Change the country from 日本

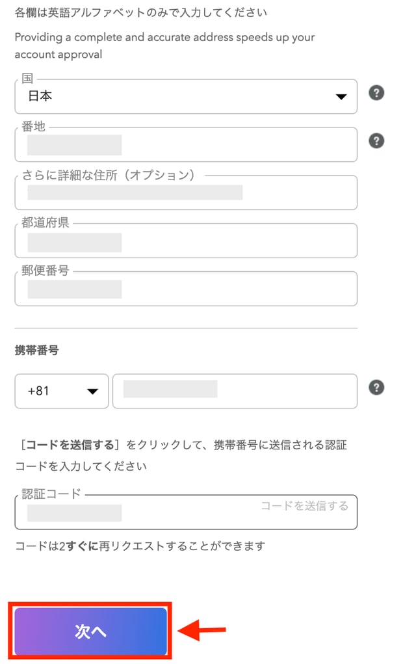[186, 96]
